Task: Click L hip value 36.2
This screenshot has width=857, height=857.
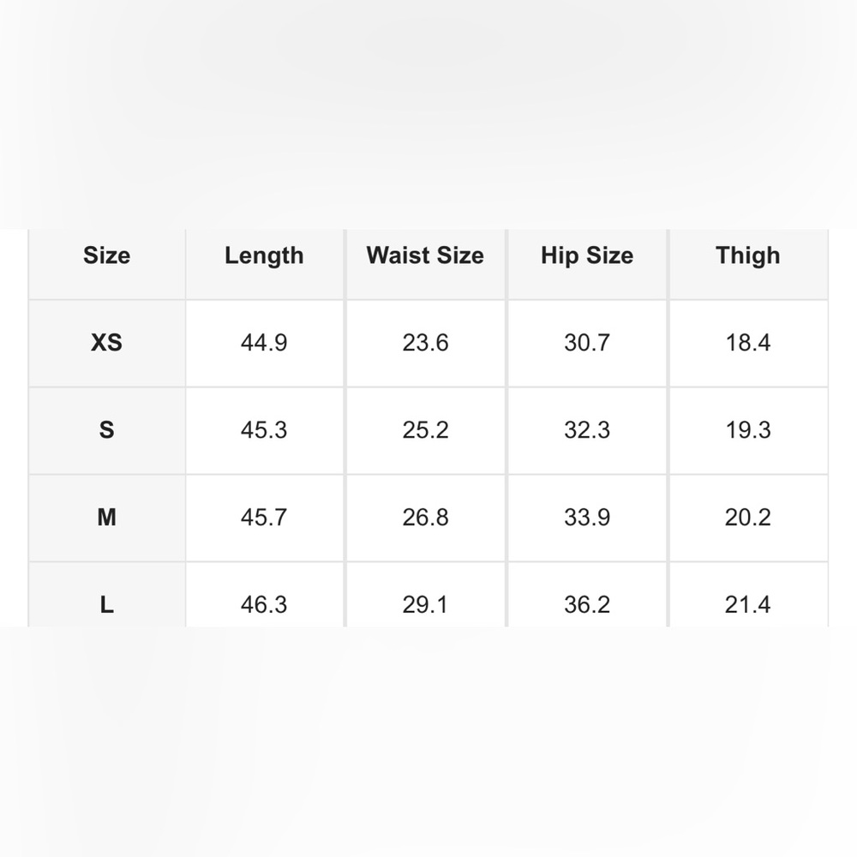Action: point(587,604)
